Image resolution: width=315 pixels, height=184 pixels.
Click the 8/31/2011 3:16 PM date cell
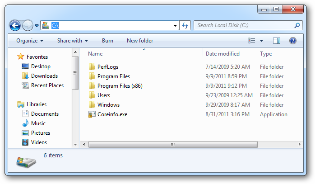pos(227,114)
